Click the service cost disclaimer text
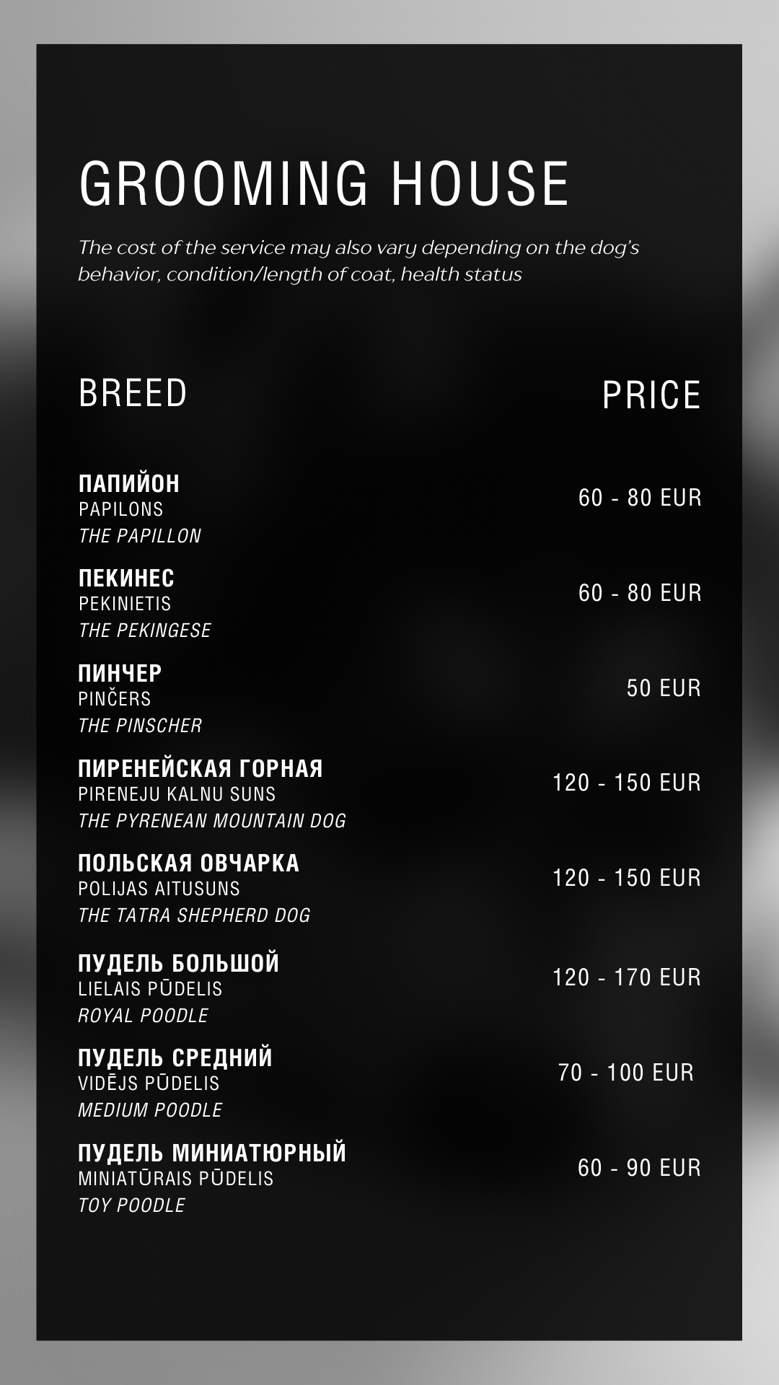The height and width of the screenshot is (1385, 779). point(358,260)
